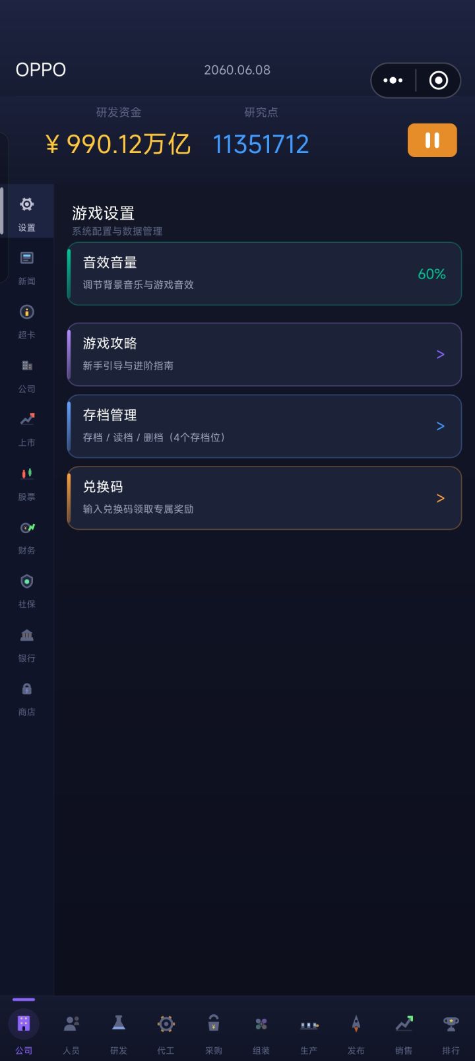Screen dimensions: 475x1061
Task: Pause the game with orange pause button
Action: point(432,140)
